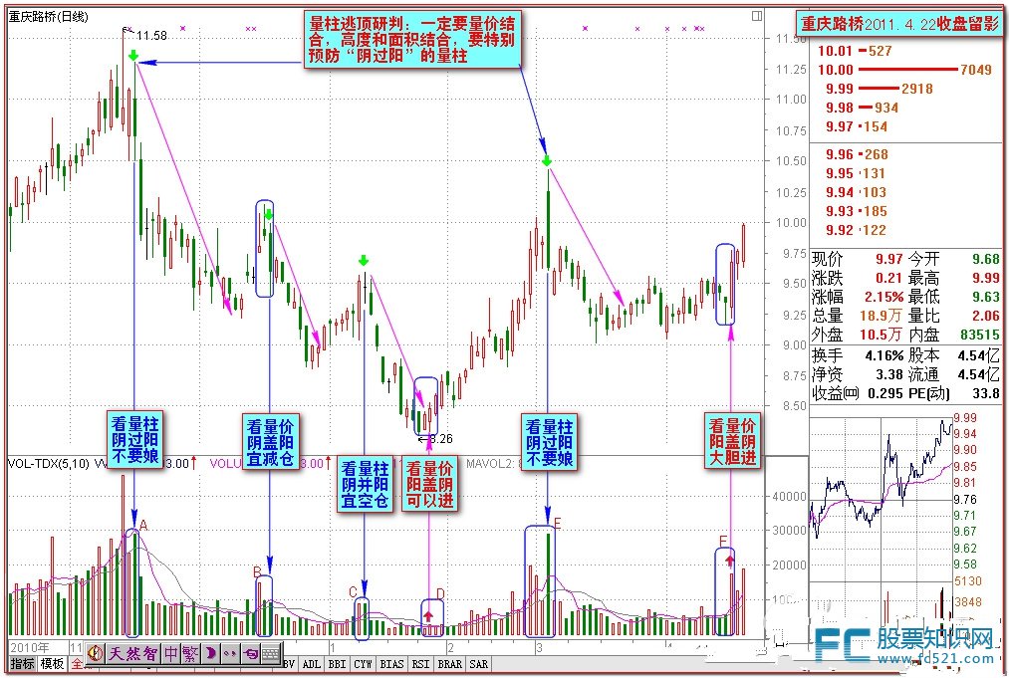Click the panel layout icon above price axis
The image size is (1009, 678).
tap(757, 16)
